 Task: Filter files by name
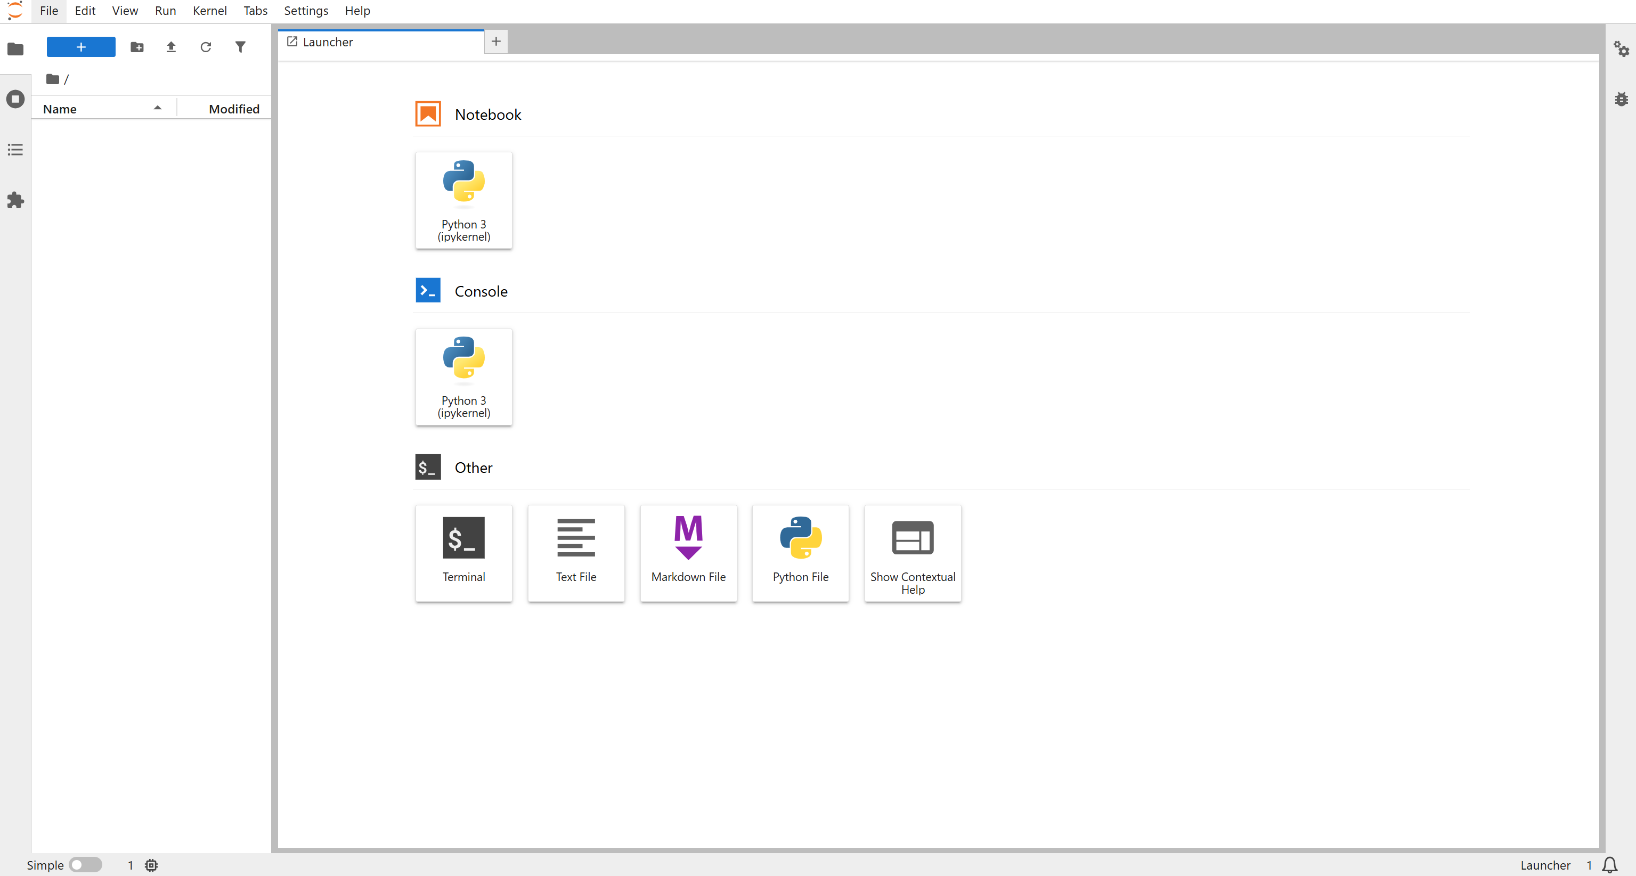coord(240,47)
